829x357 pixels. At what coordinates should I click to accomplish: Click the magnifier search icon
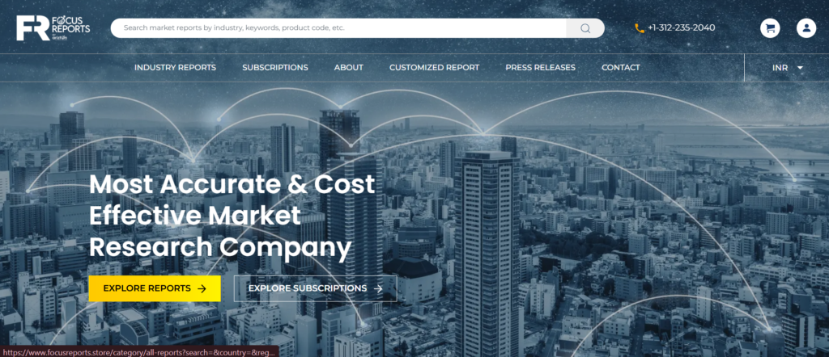pyautogui.click(x=585, y=28)
